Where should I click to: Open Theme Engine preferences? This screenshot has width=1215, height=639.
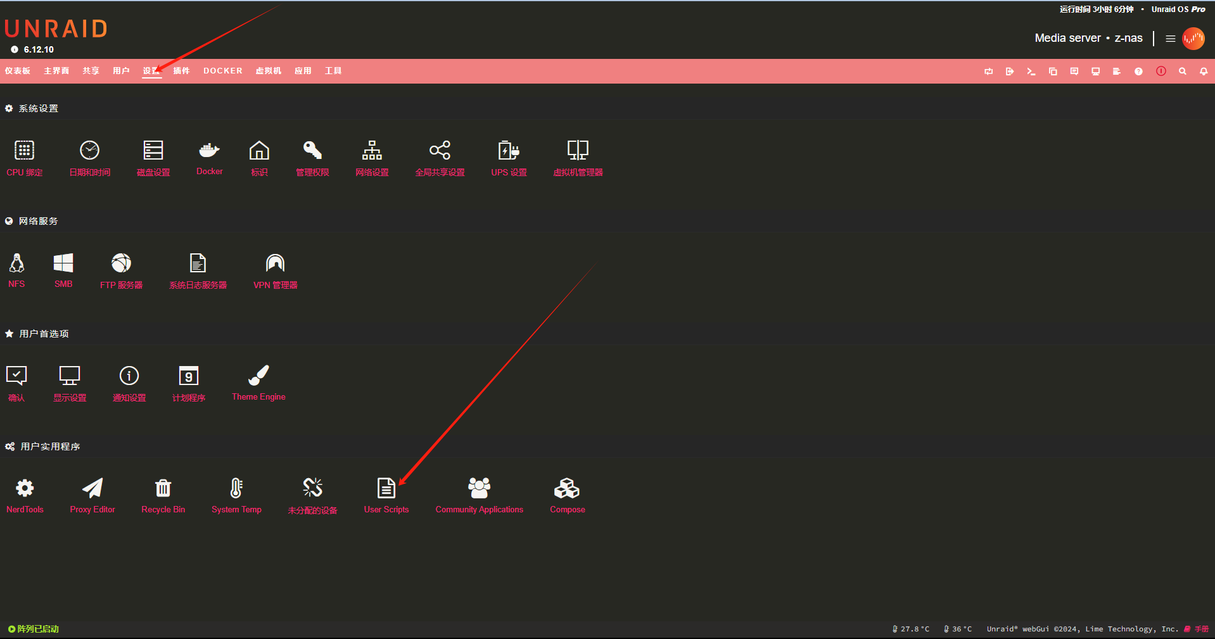(258, 383)
